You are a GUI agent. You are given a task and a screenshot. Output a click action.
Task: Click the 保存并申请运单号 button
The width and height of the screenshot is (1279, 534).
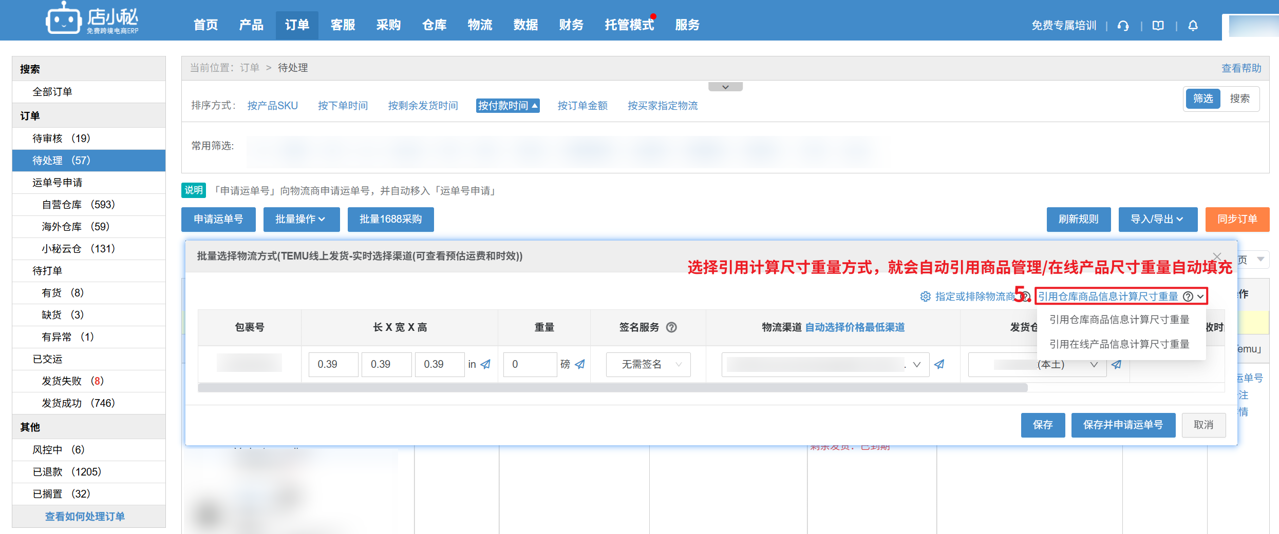point(1123,425)
